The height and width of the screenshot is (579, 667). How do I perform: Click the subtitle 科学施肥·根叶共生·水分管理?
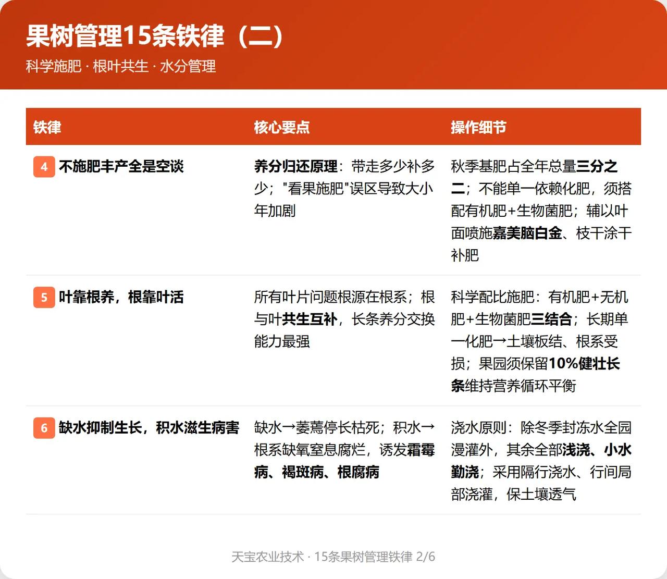pos(121,67)
